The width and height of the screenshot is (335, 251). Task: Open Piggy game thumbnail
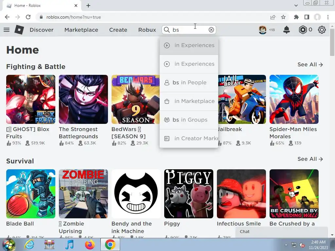(189, 194)
